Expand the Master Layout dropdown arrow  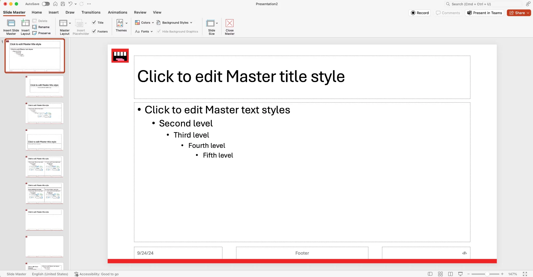(x=70, y=23)
